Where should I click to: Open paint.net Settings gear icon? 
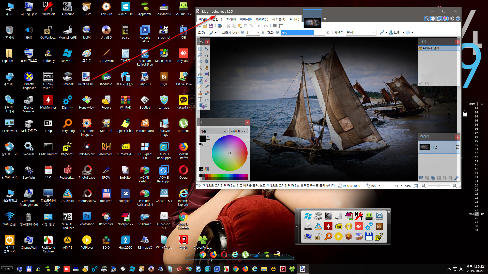(452, 19)
